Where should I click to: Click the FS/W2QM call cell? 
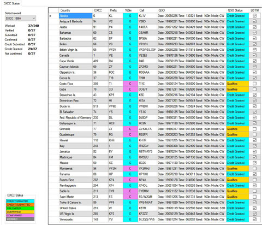(x=147, y=197)
